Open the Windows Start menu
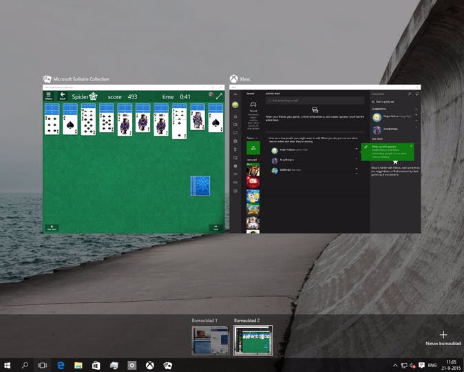The height and width of the screenshot is (372, 464). pyautogui.click(x=7, y=365)
